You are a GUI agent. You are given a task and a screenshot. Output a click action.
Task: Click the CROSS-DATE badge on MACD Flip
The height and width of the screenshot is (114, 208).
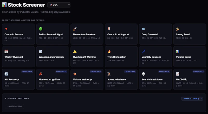click(x=198, y=72)
